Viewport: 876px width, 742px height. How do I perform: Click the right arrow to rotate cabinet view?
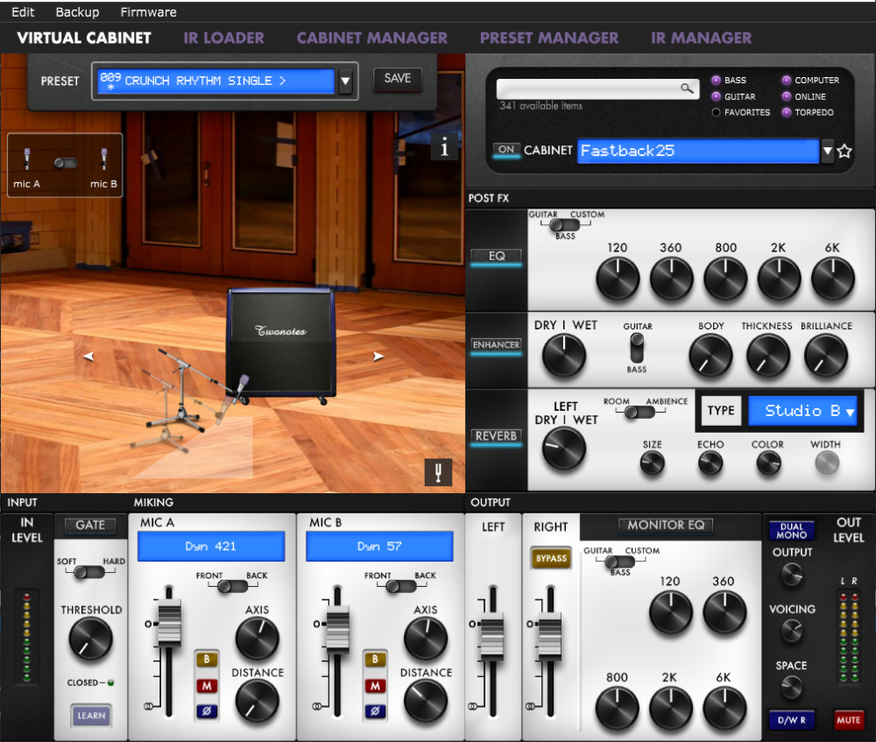(378, 357)
